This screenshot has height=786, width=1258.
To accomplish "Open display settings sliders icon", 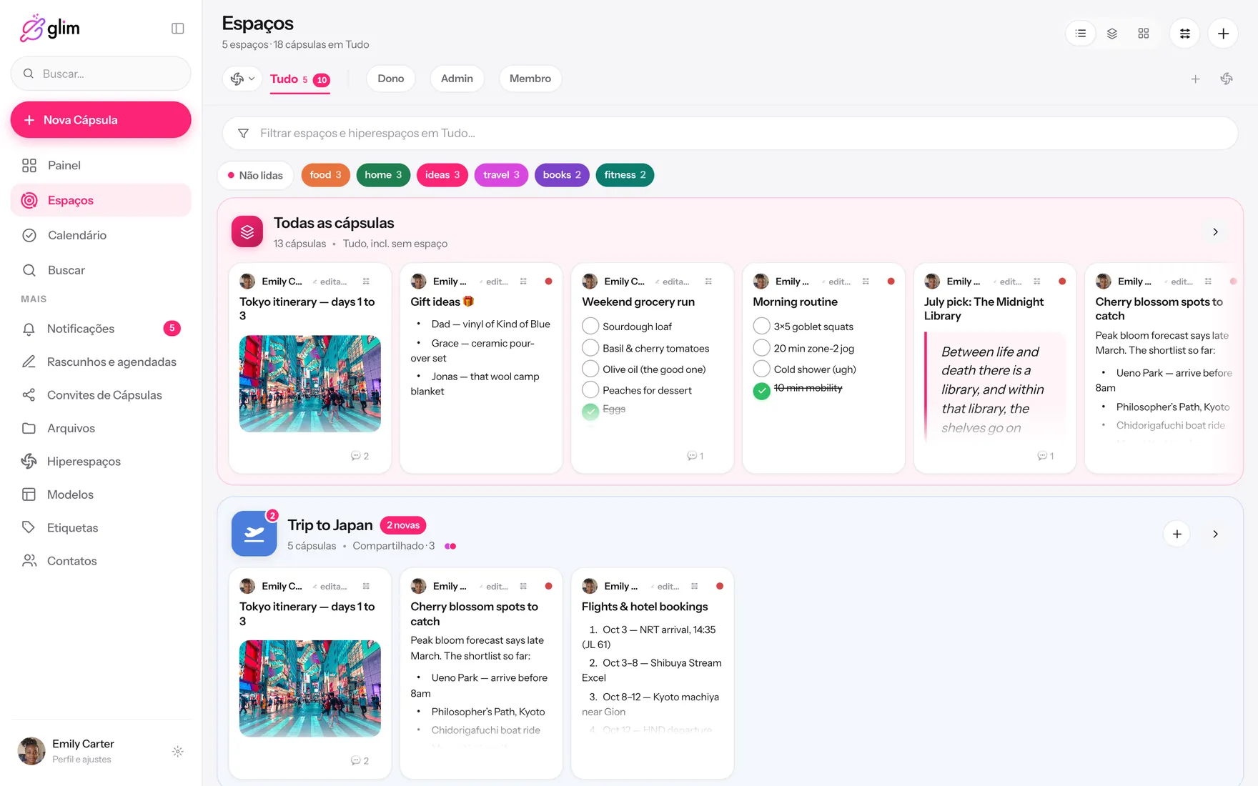I will point(1184,34).
